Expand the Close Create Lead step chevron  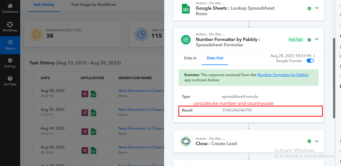[x=317, y=141]
